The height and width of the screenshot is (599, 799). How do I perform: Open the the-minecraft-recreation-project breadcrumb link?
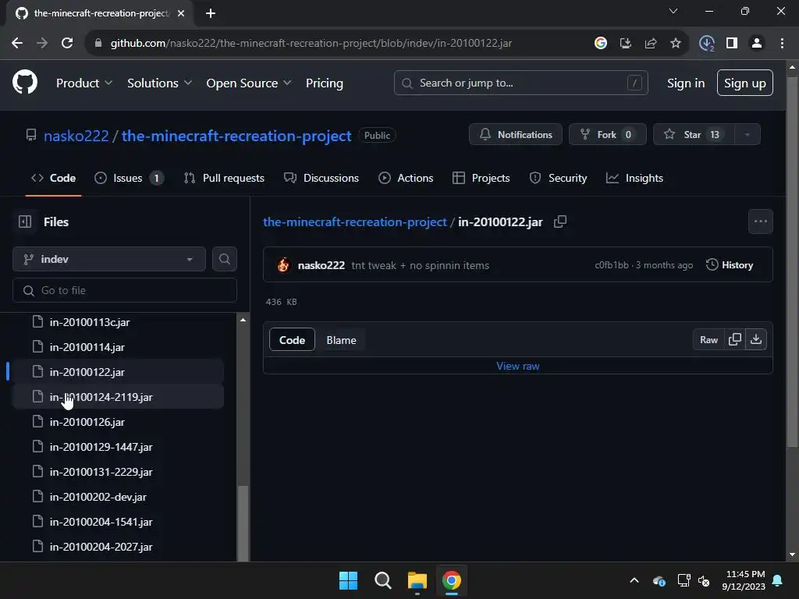tap(355, 222)
